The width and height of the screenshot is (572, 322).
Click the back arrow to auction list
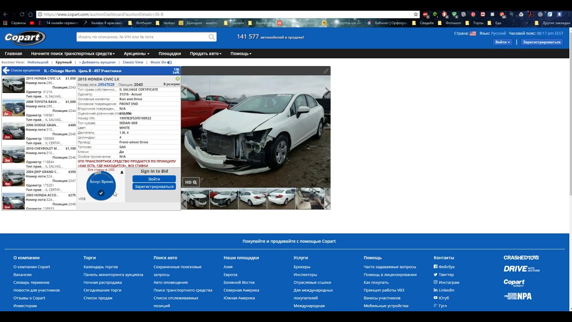tap(6, 71)
